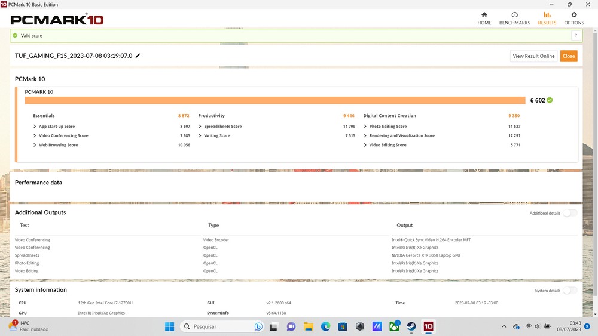Enable the System details toggle

coord(570,291)
